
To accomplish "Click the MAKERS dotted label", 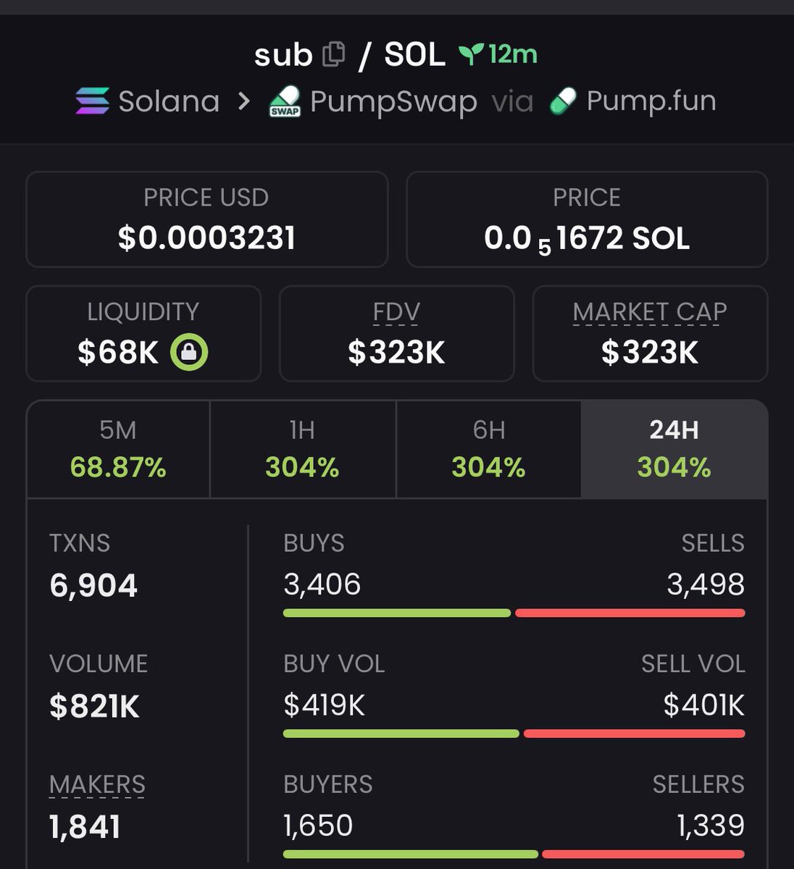I will pos(97,786).
